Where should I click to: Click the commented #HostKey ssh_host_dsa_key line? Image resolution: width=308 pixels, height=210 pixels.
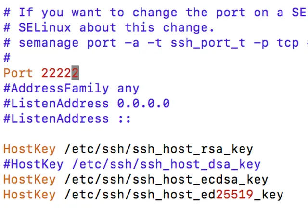132,164
